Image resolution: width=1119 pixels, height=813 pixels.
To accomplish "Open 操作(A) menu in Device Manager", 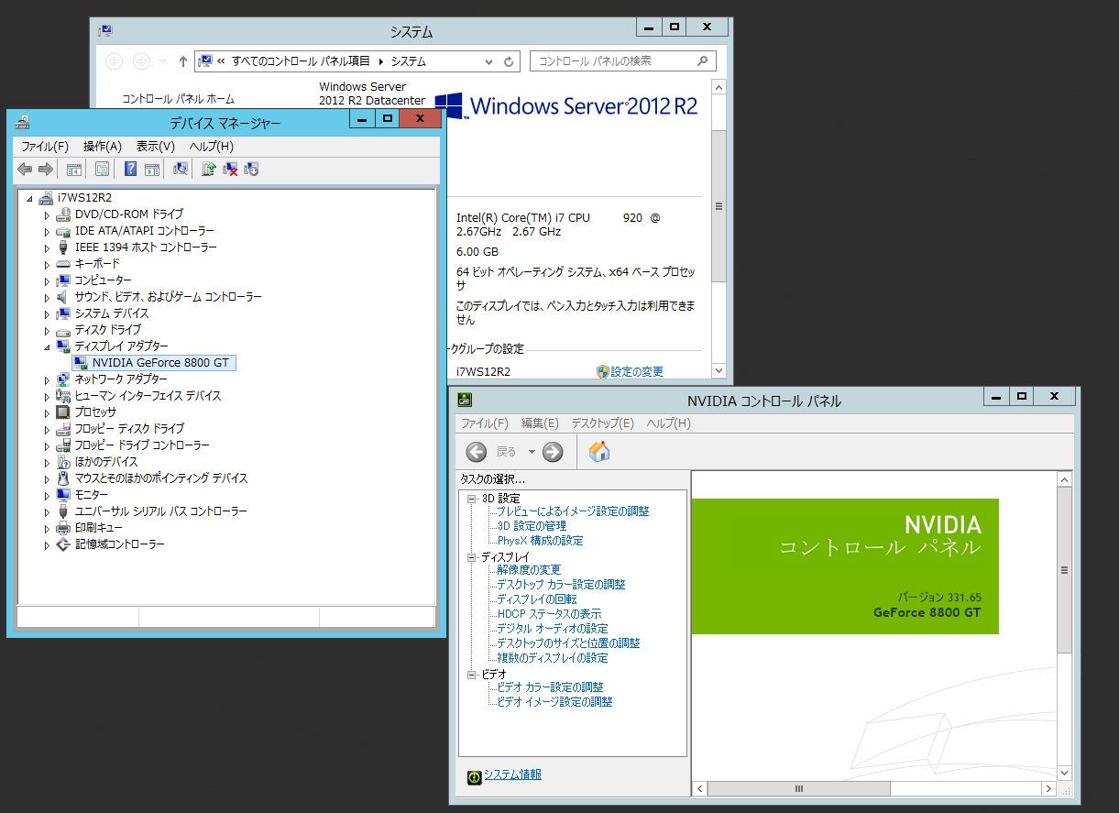I will (x=103, y=146).
